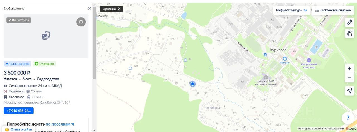The width and height of the screenshot is (357, 132).
Task: Click the Спортивный комплекс map icon
Action: click(309, 60)
